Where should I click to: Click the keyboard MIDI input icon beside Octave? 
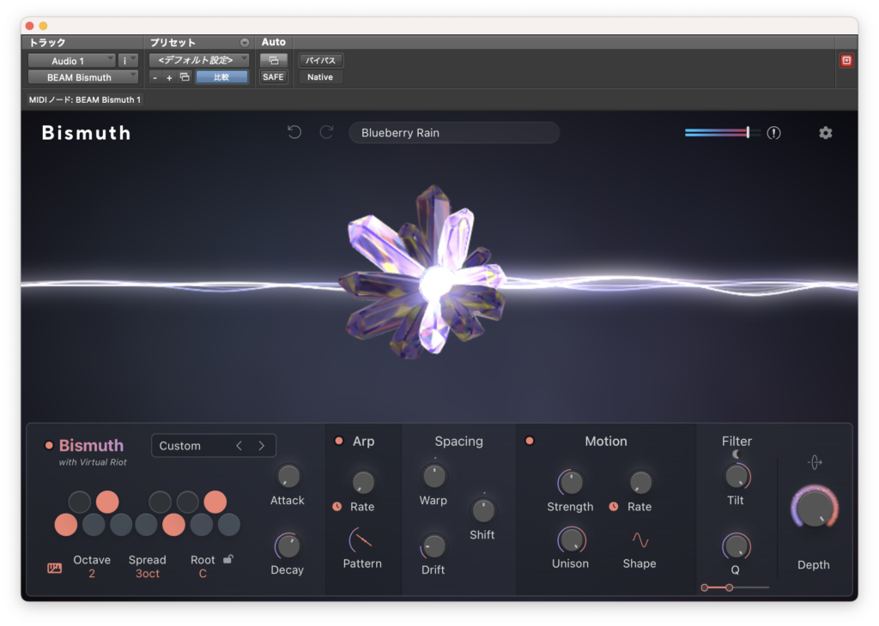[54, 569]
